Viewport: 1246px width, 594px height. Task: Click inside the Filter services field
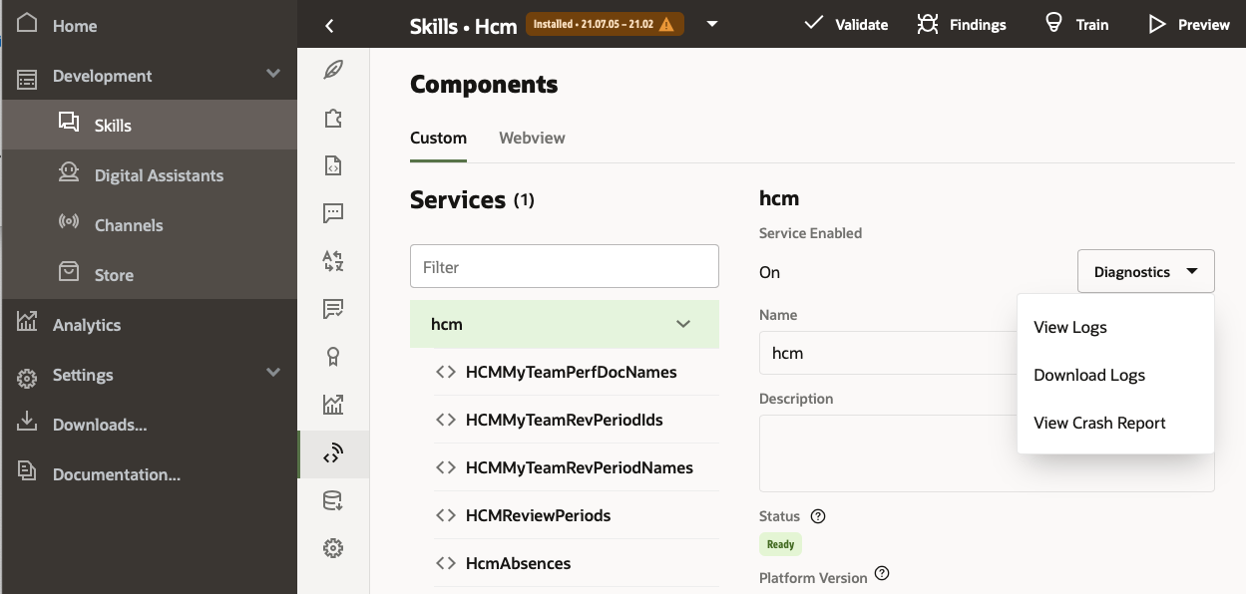(x=564, y=266)
